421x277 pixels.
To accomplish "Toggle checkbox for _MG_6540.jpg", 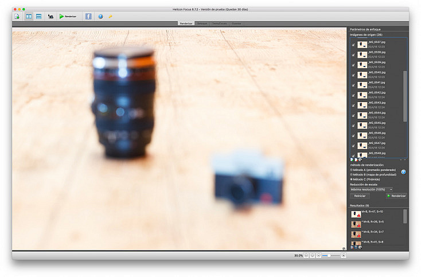I will coord(353,75).
